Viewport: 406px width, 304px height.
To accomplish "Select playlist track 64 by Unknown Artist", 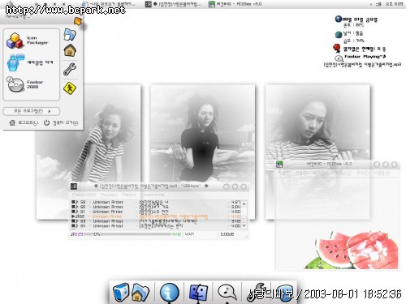I will tap(156, 226).
